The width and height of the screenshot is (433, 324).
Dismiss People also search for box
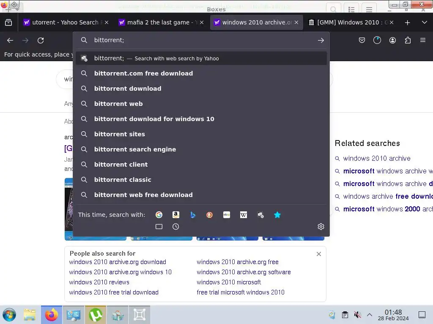319,254
